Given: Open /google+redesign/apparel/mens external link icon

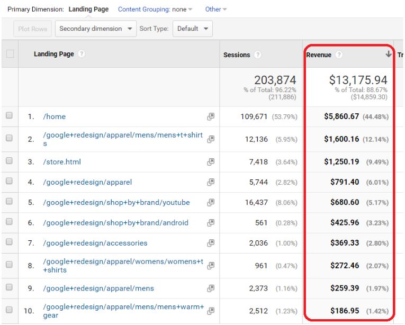Looking at the screenshot, I should 211,288.
